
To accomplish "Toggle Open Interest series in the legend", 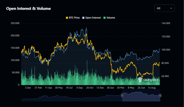I will [x=91, y=18].
